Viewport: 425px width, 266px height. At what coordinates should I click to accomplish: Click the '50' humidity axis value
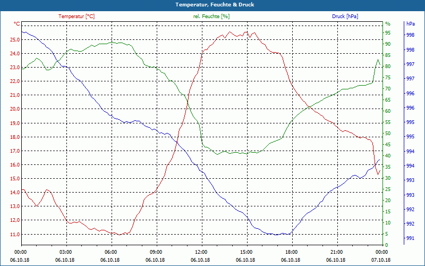tap(388, 134)
